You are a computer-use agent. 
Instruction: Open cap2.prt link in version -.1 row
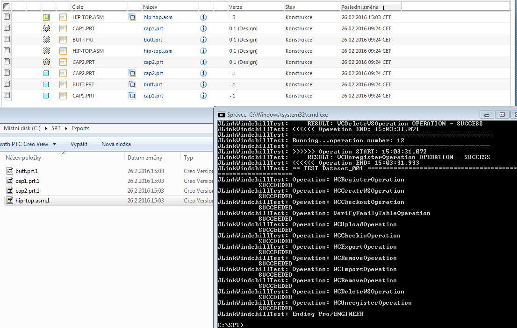(153, 73)
